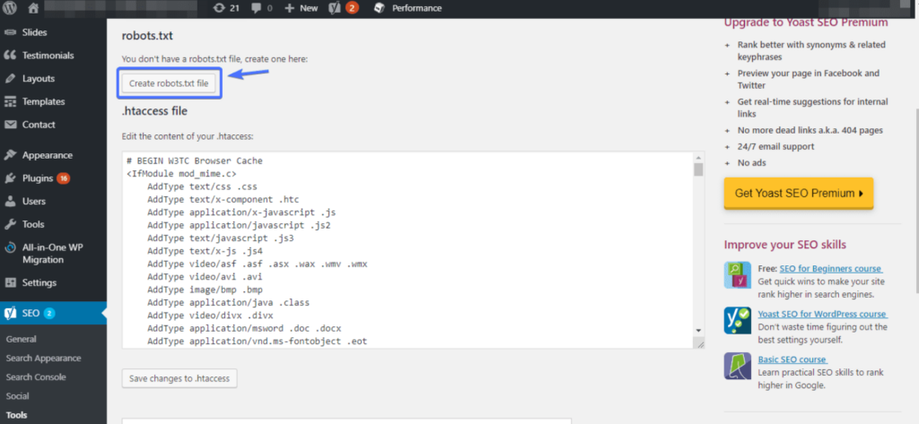This screenshot has width=919, height=424.
Task: Open the Search Appearance submenu
Action: [x=43, y=358]
